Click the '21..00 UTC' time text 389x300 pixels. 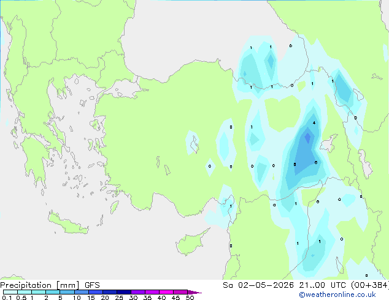[x=322, y=285]
